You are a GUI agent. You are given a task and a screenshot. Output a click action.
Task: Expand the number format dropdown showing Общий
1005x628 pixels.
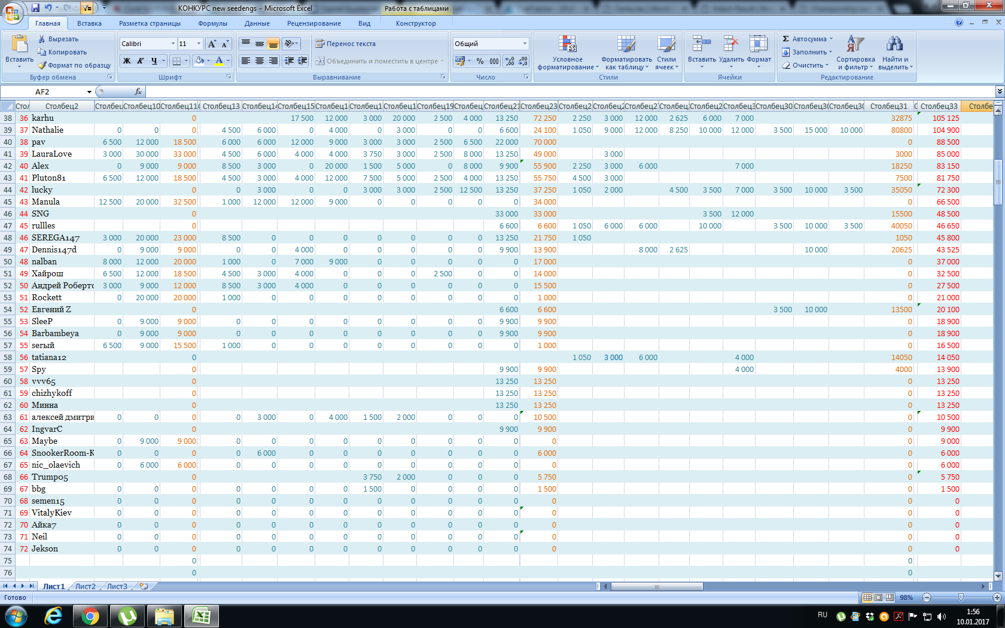click(525, 44)
